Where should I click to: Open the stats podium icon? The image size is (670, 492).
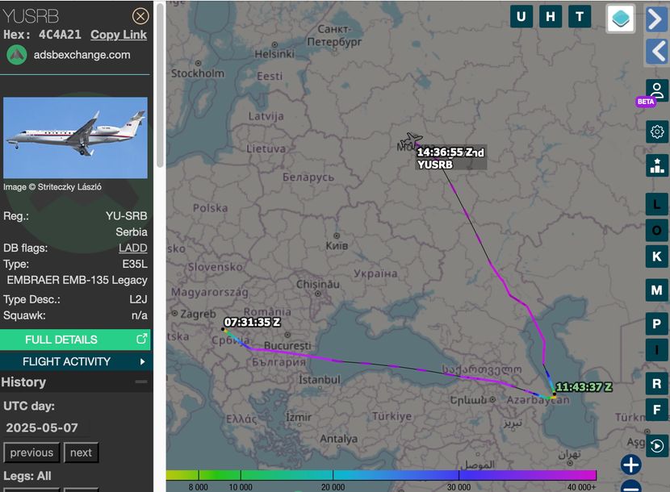coord(657,165)
